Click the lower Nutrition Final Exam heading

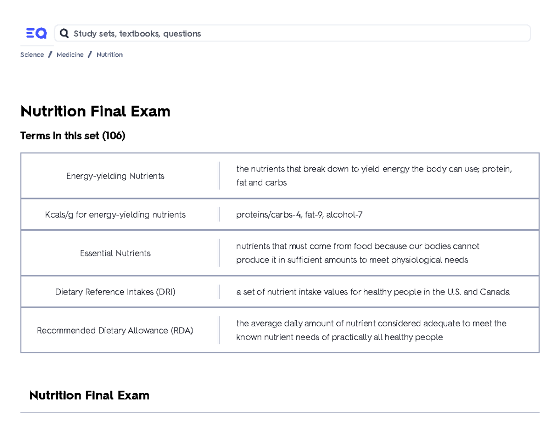tap(89, 395)
